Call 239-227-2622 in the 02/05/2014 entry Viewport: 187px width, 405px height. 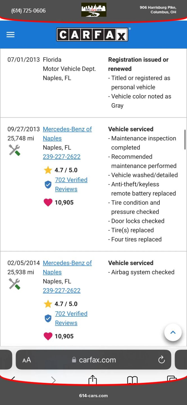point(62,291)
